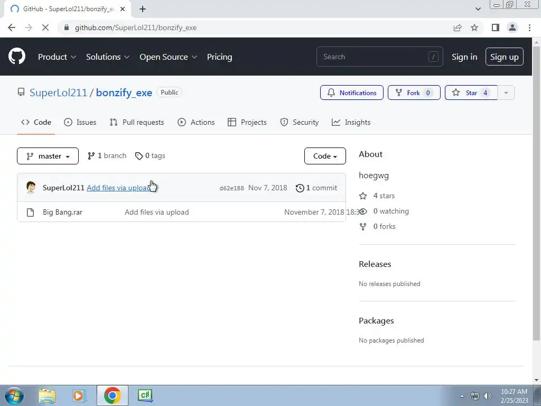Open the Windows Start menu
The height and width of the screenshot is (406, 541).
click(14, 395)
